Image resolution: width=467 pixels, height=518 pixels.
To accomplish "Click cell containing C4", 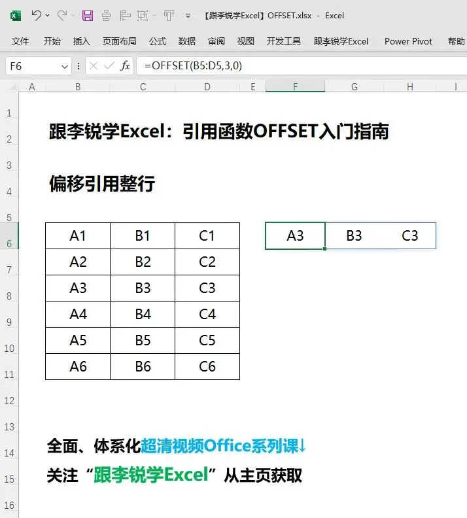I will 207,314.
